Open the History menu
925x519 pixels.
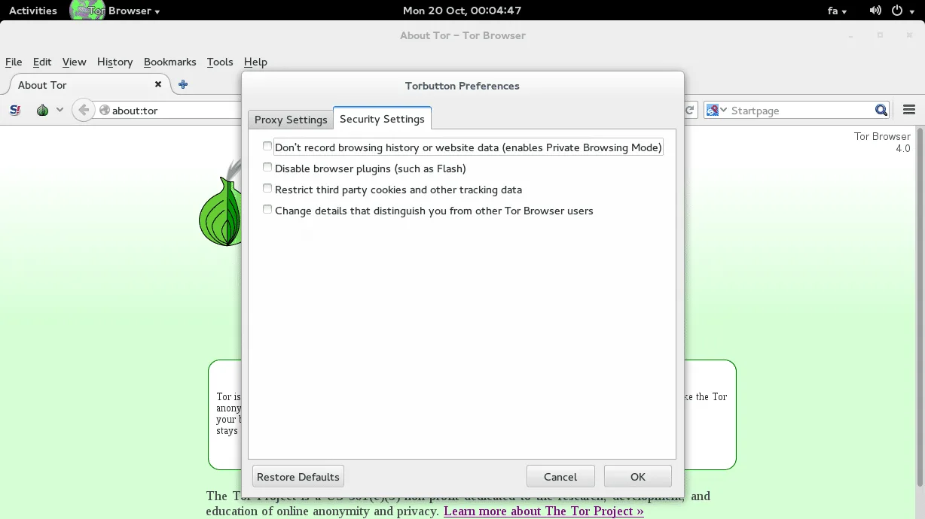pos(114,62)
